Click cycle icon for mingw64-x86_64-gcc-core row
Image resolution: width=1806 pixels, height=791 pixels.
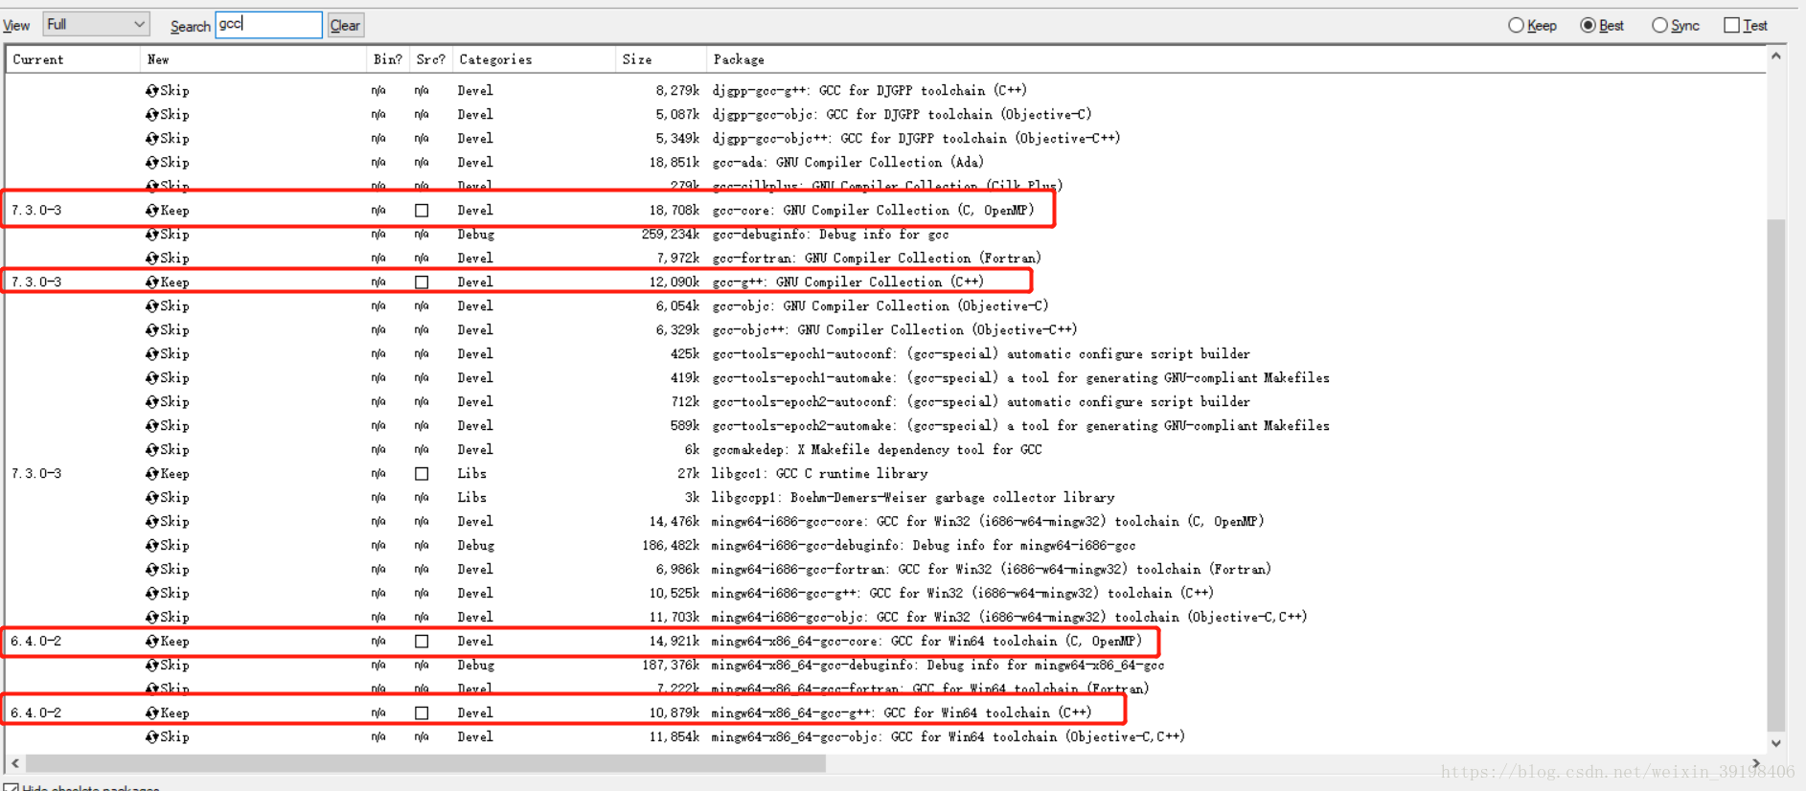pyautogui.click(x=151, y=641)
